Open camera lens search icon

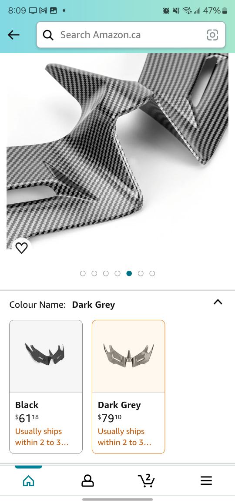click(212, 35)
